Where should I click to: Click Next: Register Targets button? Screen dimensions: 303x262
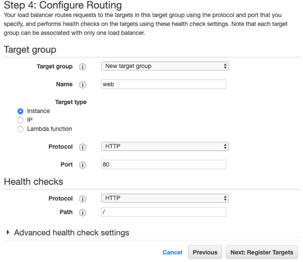(262, 252)
